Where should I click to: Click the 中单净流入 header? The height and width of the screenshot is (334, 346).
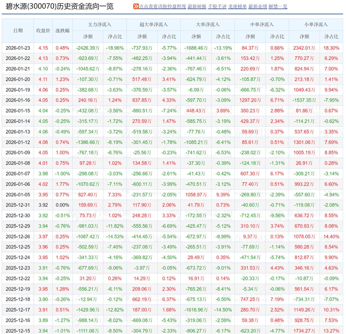point(262,24)
